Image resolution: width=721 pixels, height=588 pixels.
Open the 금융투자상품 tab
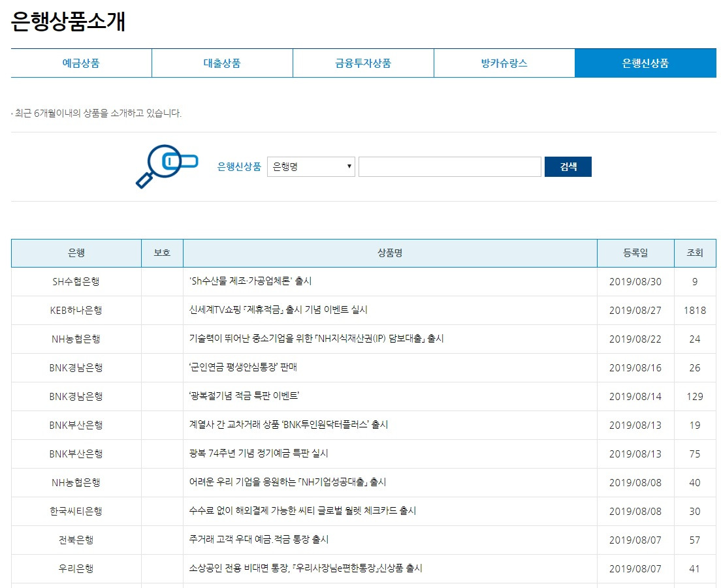point(363,63)
